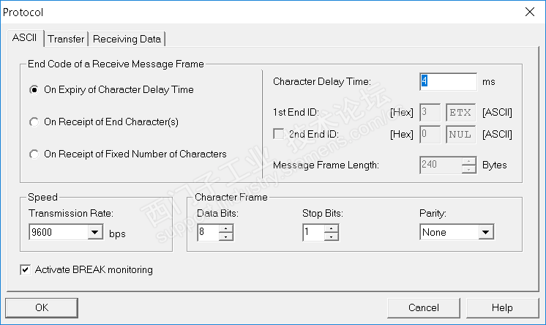This screenshot has height=325, width=546.
Task: Select On Receipt of End Character(s) option
Action: pos(34,122)
